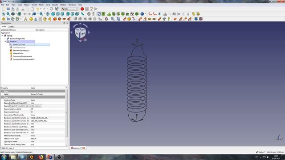This screenshot has width=285, height=160.
Task: Click the Eigenmodes Count value field
Action: tap(48, 112)
